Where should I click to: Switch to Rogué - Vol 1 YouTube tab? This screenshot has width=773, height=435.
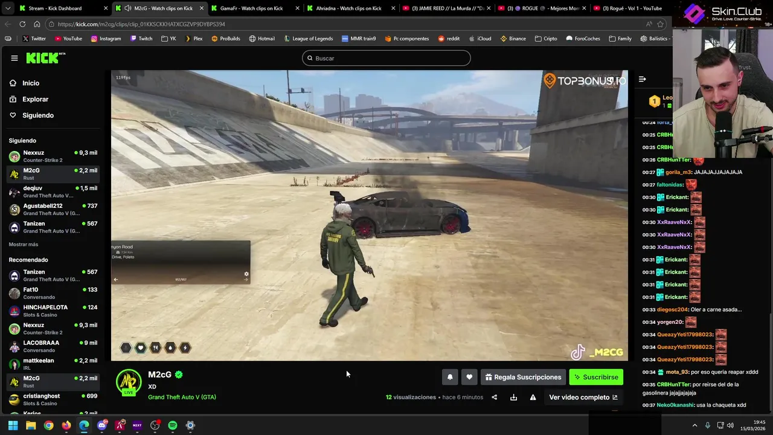[632, 8]
